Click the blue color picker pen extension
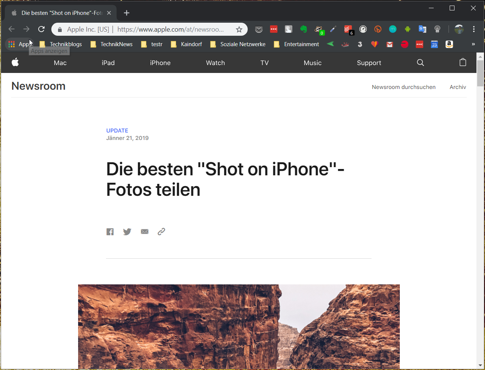Viewport: 485px width, 370px height. point(333,29)
